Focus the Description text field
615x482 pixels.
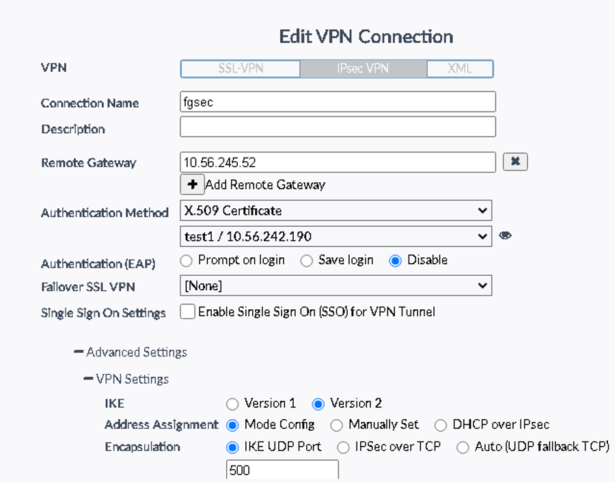337,127
